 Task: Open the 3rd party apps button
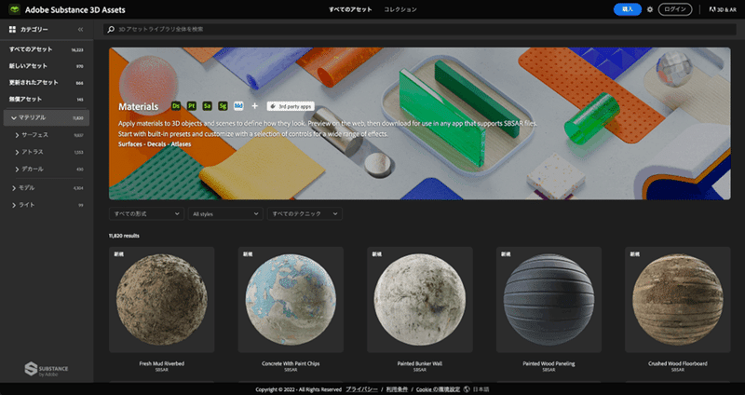click(291, 106)
